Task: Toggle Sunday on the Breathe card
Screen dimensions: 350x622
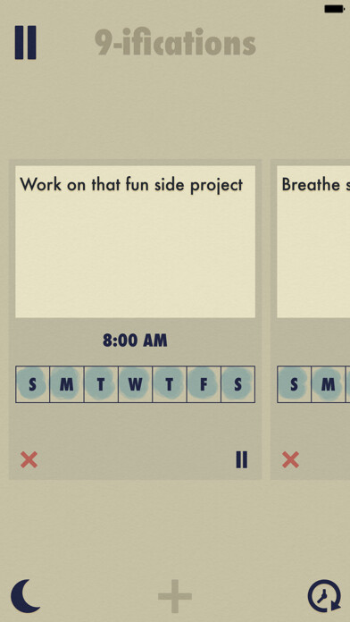Action: click(x=294, y=384)
